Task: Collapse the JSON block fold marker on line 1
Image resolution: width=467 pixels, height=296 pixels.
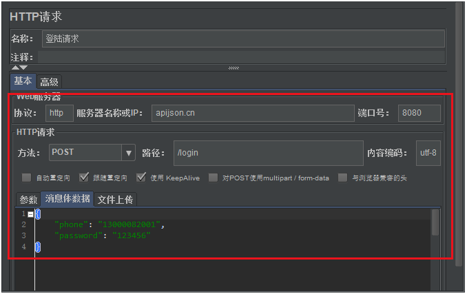Action: tap(30, 214)
